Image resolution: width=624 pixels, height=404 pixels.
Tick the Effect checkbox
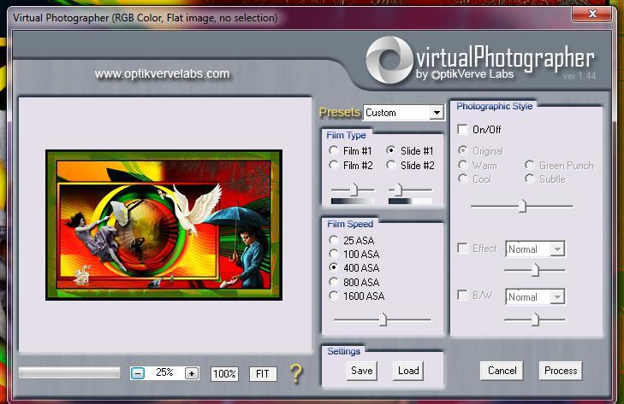(x=462, y=249)
